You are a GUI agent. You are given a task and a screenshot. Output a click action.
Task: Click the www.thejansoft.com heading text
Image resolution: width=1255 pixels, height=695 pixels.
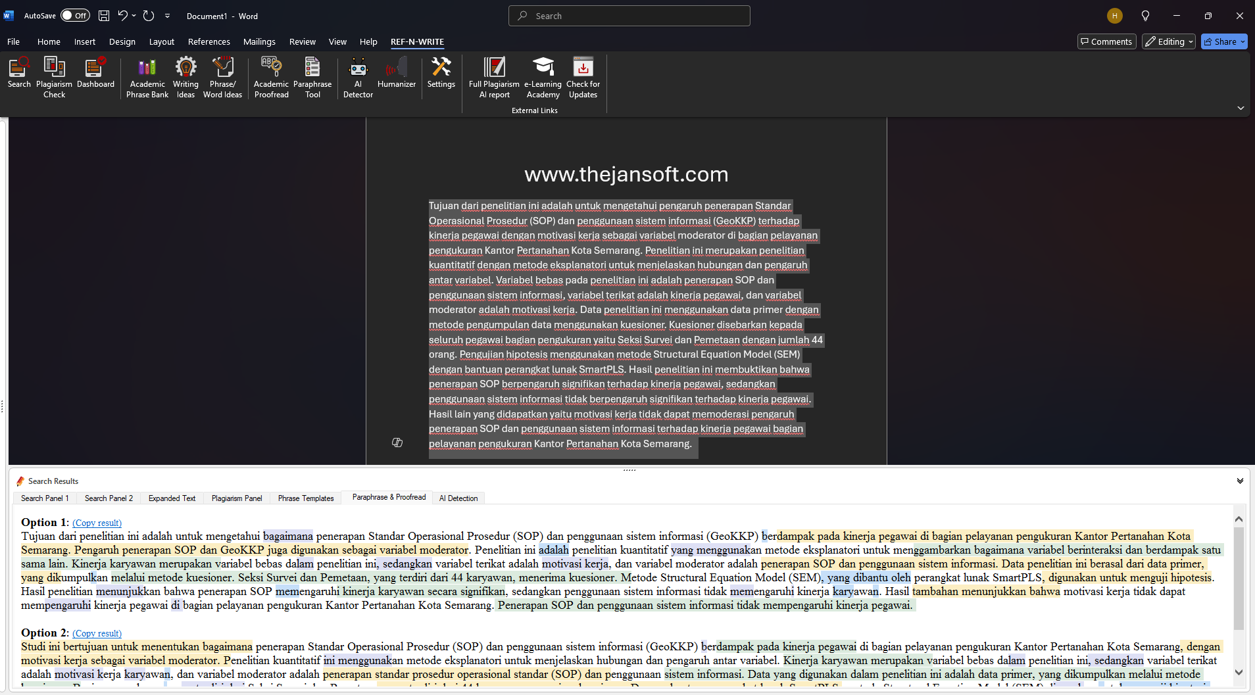(x=626, y=174)
